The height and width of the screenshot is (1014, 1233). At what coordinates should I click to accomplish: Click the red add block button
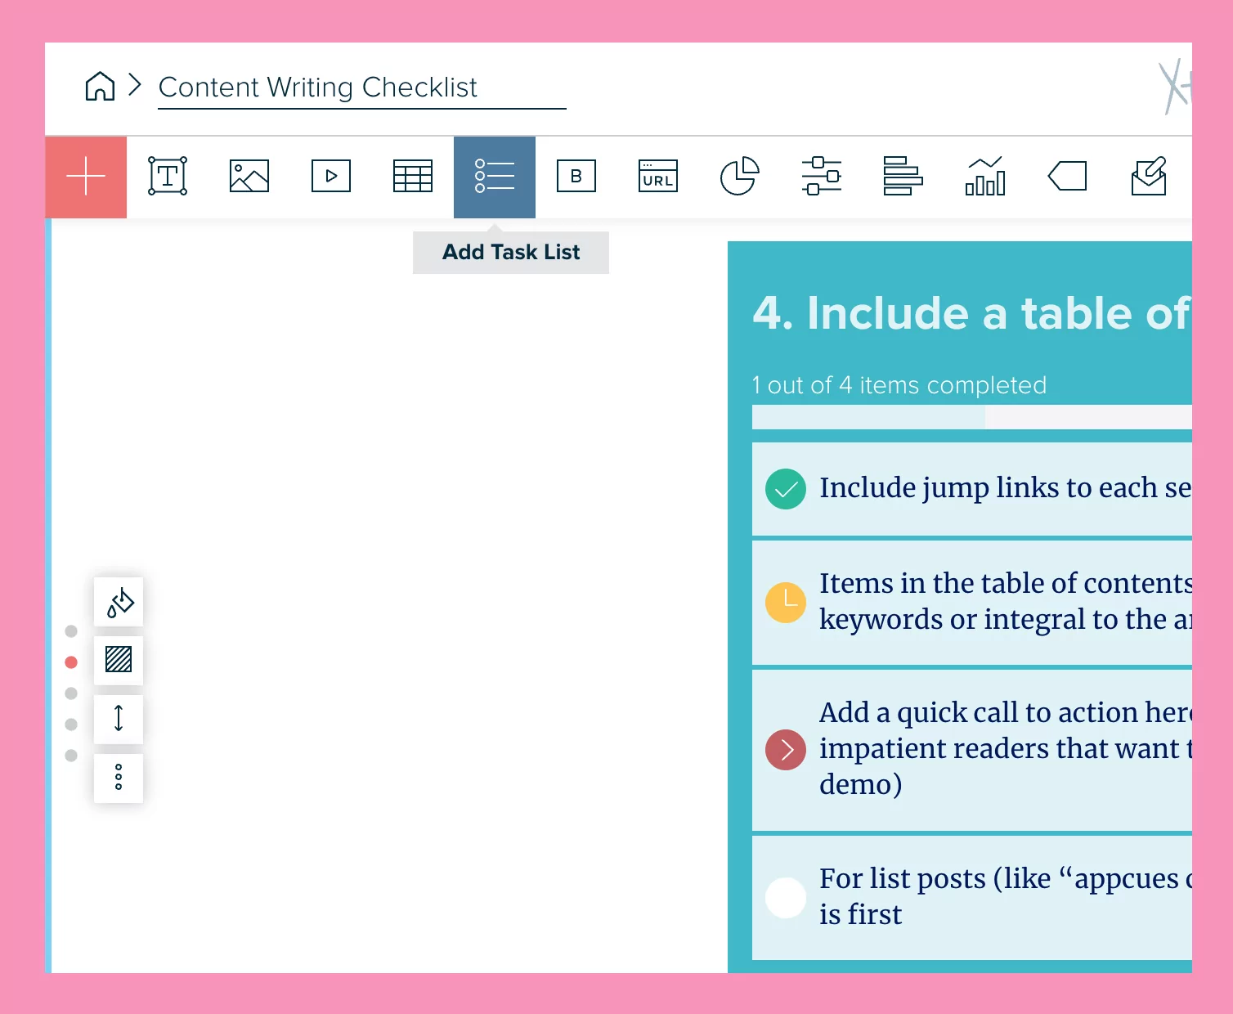(x=85, y=177)
